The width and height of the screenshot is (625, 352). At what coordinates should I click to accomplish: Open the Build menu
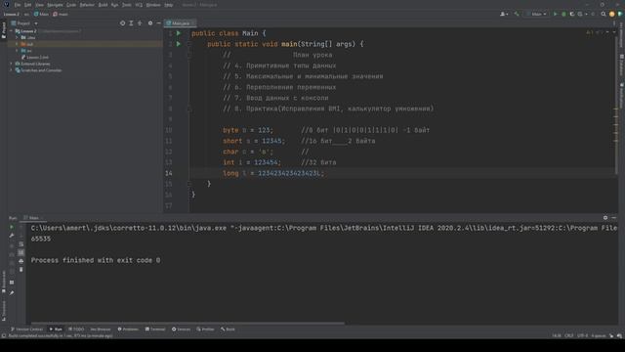click(103, 5)
